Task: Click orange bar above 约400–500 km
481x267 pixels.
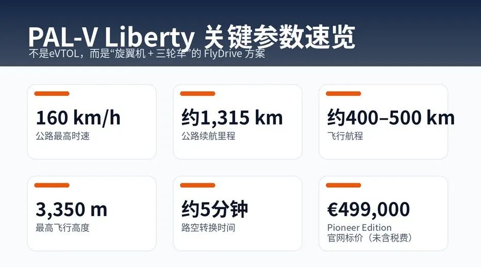Action: pos(343,94)
